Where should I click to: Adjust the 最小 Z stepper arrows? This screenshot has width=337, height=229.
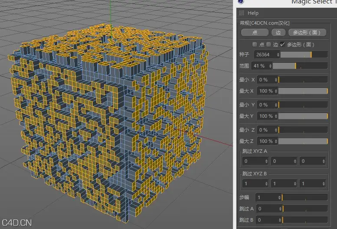tap(276, 130)
